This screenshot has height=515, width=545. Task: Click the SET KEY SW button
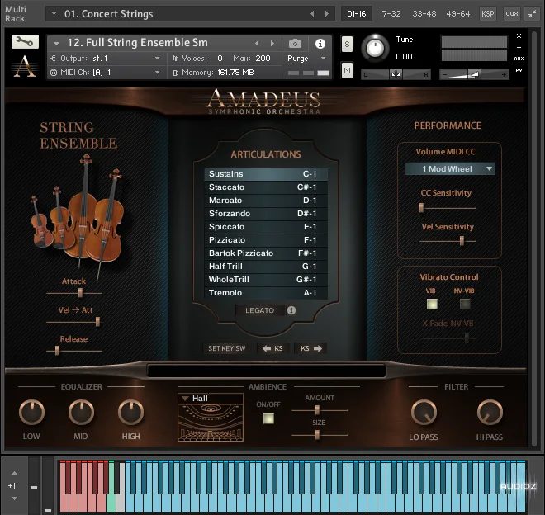tap(226, 348)
